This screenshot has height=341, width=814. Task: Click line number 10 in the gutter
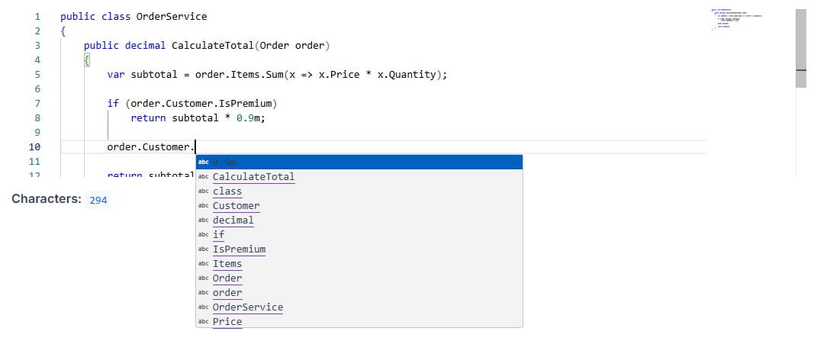click(x=35, y=147)
